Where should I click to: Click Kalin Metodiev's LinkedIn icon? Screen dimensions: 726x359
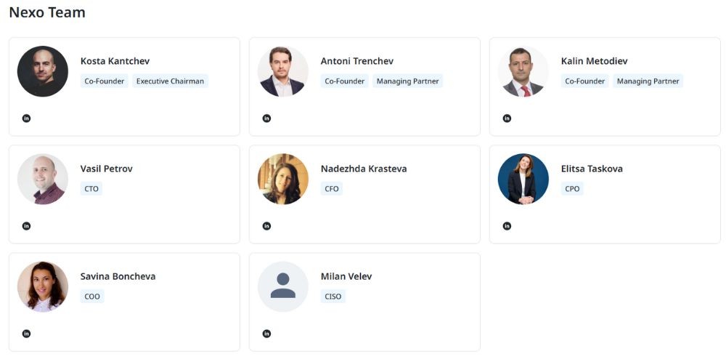click(507, 118)
